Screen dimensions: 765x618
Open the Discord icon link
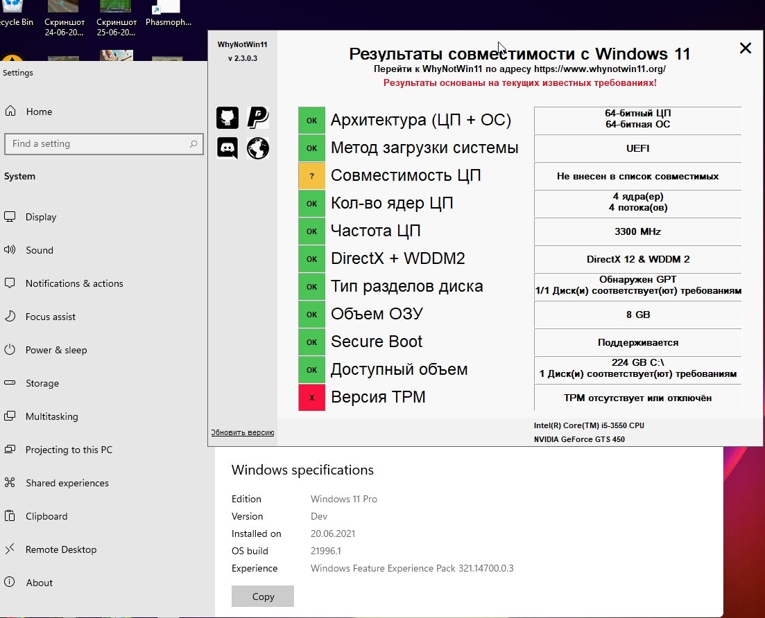click(227, 148)
